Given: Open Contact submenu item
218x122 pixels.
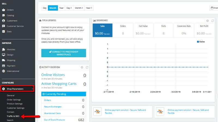Looking at the screenshot, I should tap(10, 112).
